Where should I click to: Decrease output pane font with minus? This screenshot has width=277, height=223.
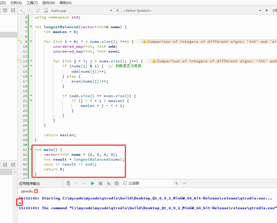pyautogui.click(x=184, y=183)
